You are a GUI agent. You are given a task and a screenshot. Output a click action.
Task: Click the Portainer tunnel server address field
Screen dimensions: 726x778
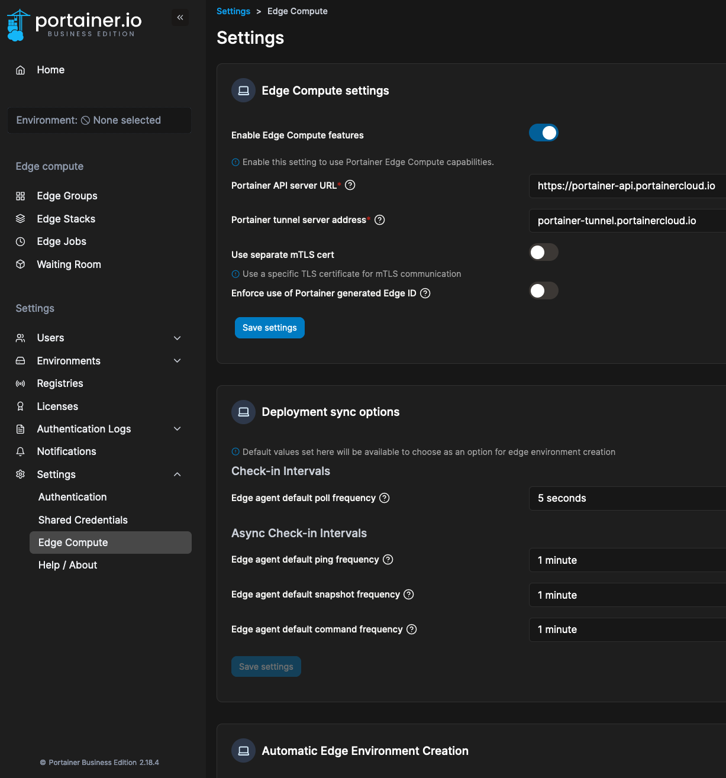(627, 221)
